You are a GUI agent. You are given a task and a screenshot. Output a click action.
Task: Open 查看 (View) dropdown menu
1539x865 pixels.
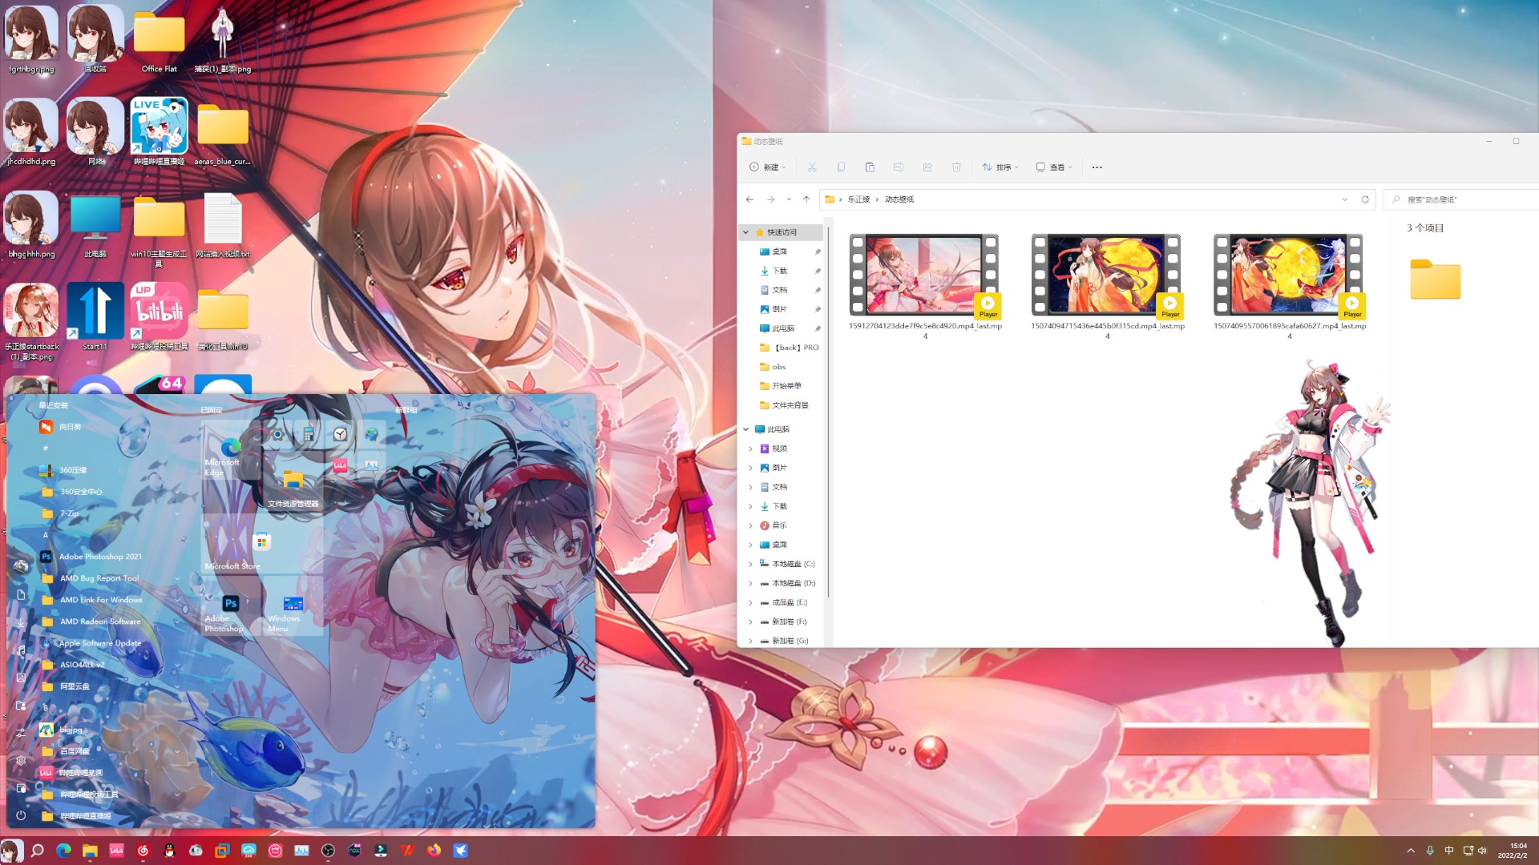click(1054, 167)
